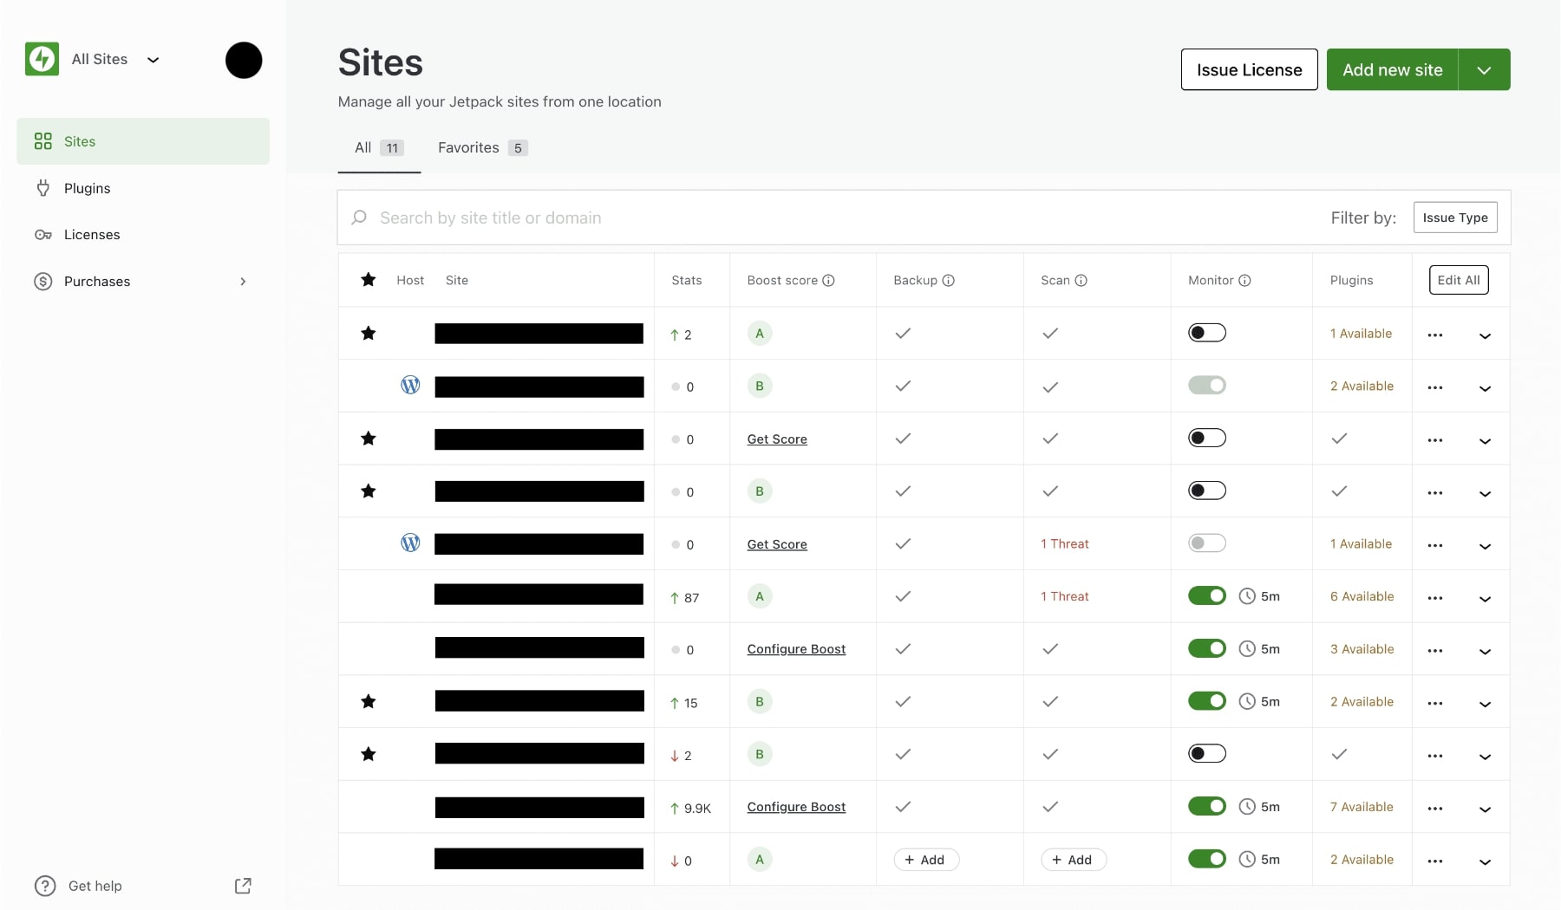Enable the Monitor toggle on the first site row
This screenshot has width=1561, height=910.
tap(1207, 332)
